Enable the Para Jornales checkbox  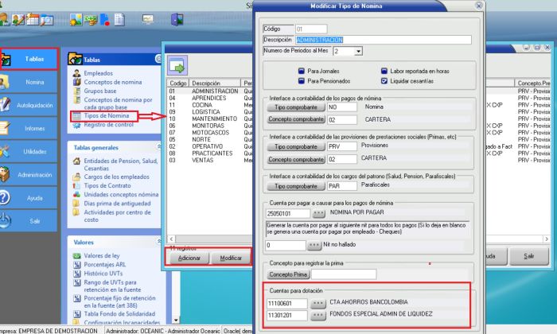click(x=302, y=71)
